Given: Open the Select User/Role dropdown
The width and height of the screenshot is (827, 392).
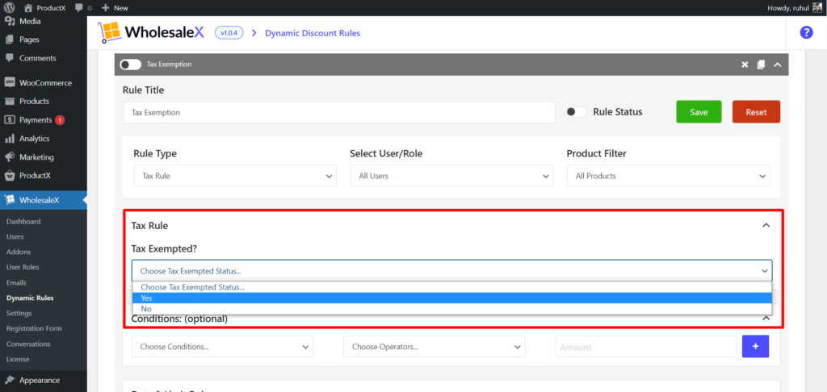Looking at the screenshot, I should point(451,176).
